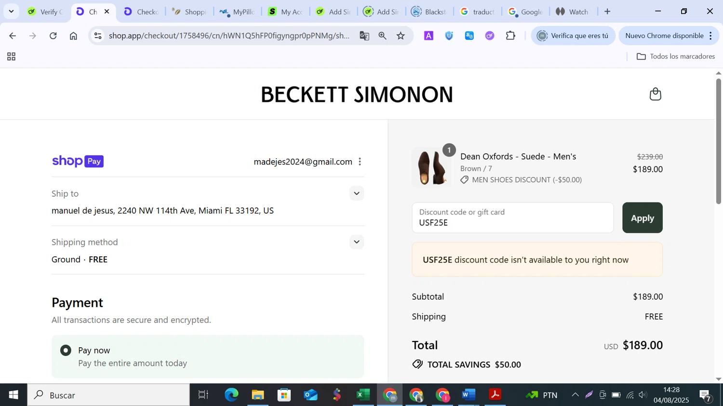The width and height of the screenshot is (723, 406).
Task: Open the apps grid shortcut in bookmarks bar
Action: (12, 57)
